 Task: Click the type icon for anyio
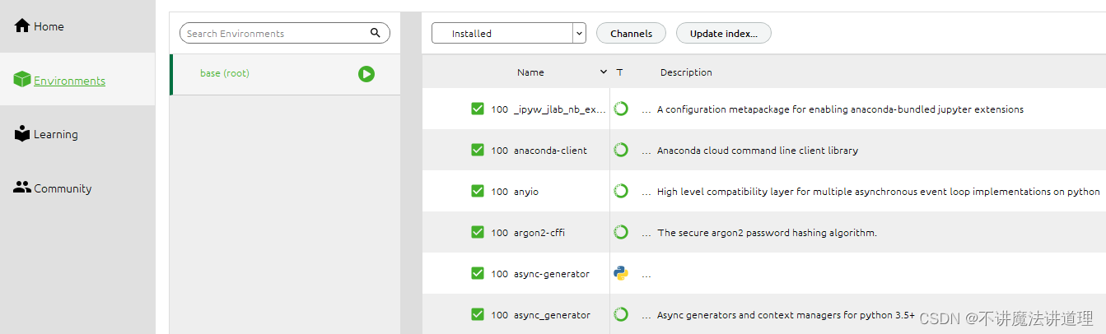coord(622,191)
